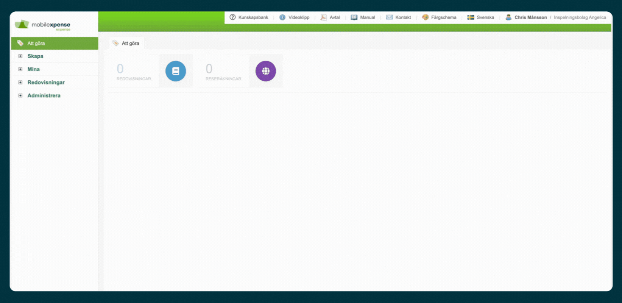Click the Manual book icon
This screenshot has width=622, height=303.
tap(354, 17)
